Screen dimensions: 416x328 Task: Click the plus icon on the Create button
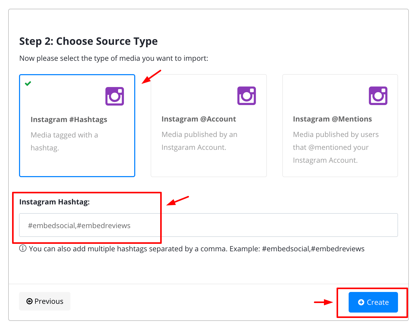pos(361,302)
